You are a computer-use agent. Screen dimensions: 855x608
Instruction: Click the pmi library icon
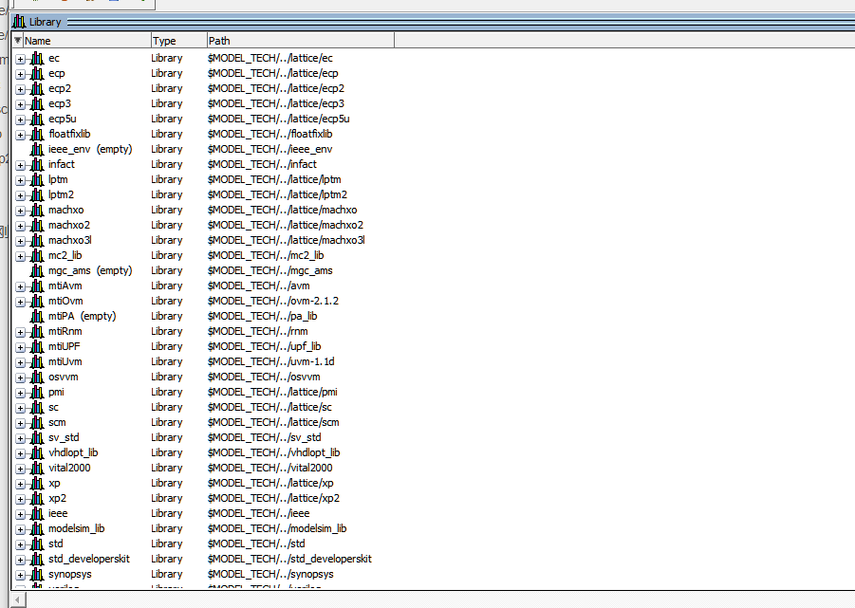tap(37, 393)
